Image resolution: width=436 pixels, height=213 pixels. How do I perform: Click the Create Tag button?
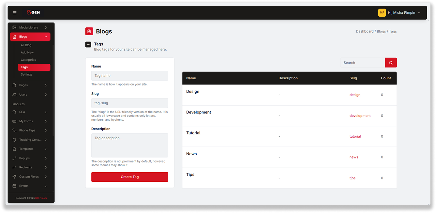click(130, 177)
